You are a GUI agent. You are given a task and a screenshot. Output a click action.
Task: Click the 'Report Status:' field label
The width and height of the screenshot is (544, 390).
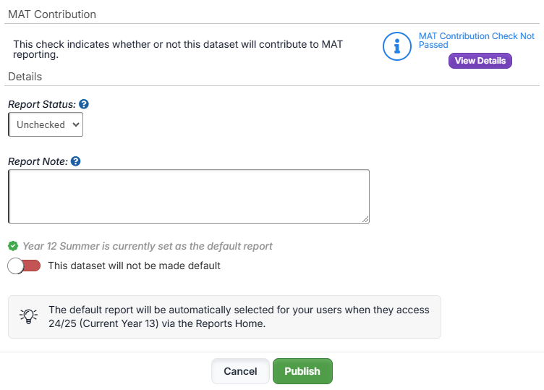[42, 105]
